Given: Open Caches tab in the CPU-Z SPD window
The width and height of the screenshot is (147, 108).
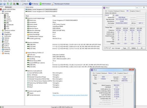Looking at the screenshot, I should (111, 11).
